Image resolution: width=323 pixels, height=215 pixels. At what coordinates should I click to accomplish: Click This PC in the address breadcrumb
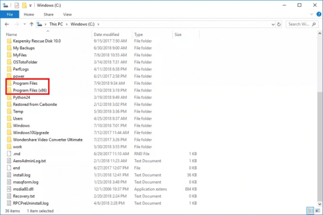(56, 24)
